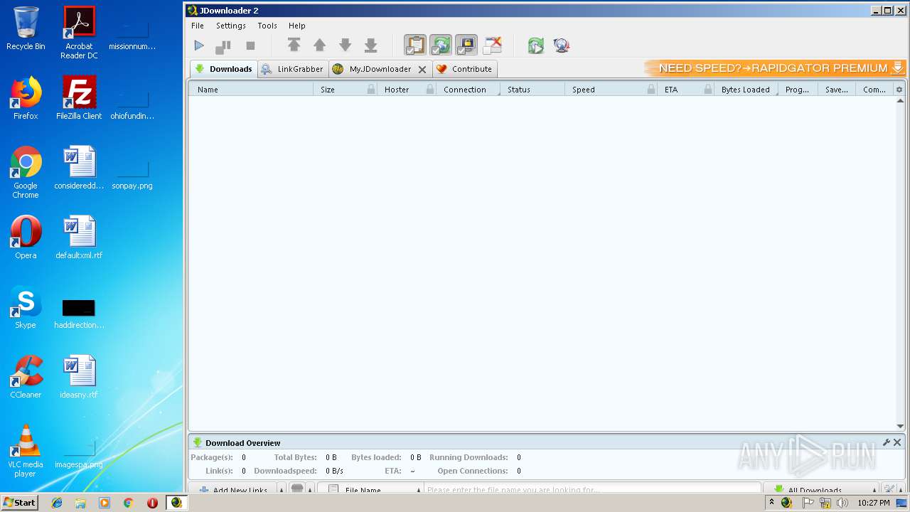Sort by the Progress column header

[x=797, y=90]
